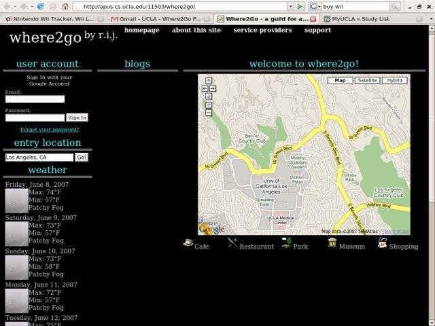
Task: Click the browser search box containing buy wii
Action: coord(356,6)
